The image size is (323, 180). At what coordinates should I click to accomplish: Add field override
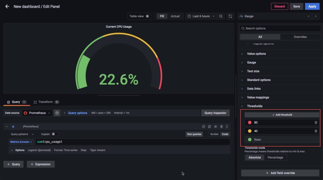pyautogui.click(x=280, y=173)
